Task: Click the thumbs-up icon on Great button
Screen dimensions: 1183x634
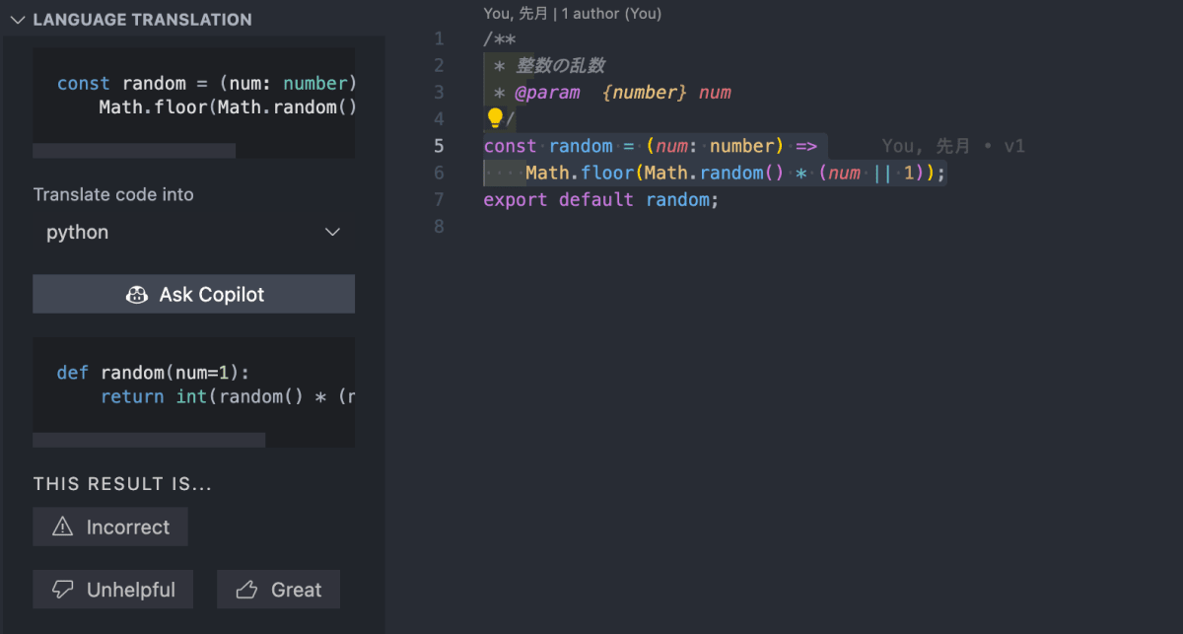Action: 248,589
